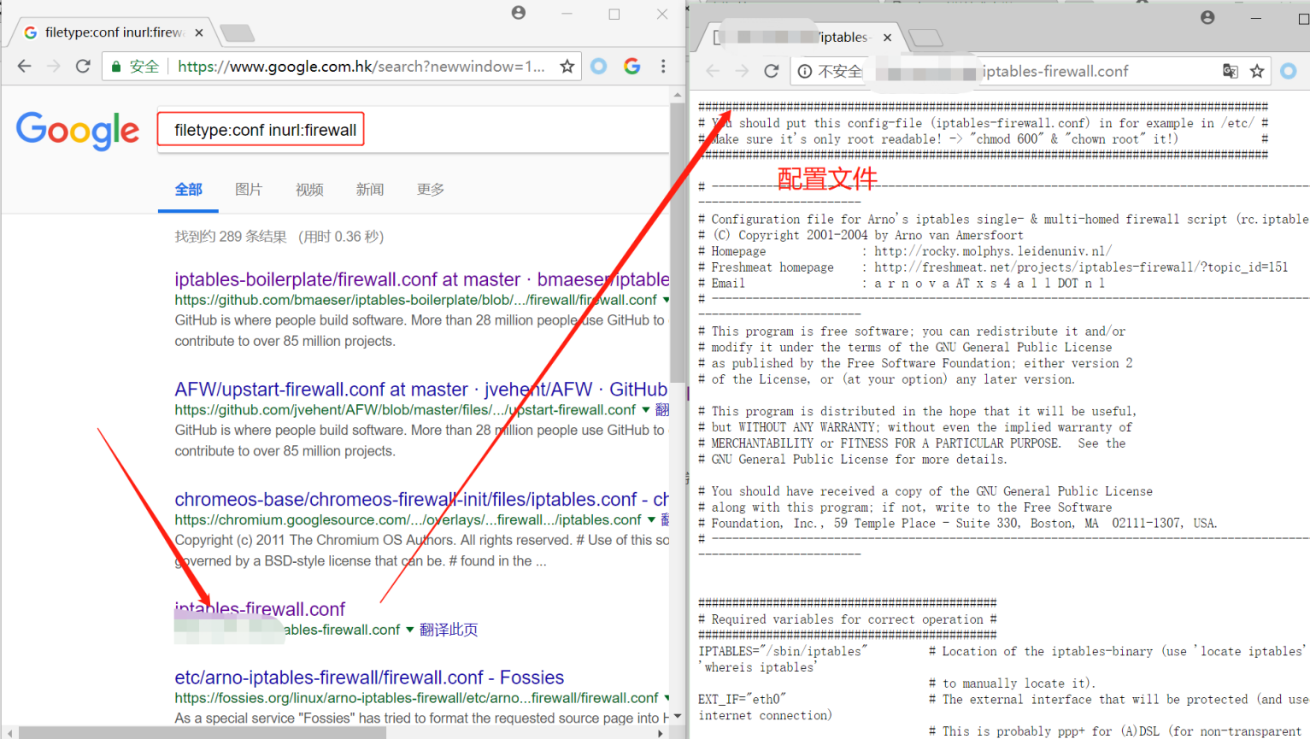This screenshot has height=739, width=1310.
Task: Expand dropdown arrow beside fossies.org URL
Action: pyautogui.click(x=667, y=698)
